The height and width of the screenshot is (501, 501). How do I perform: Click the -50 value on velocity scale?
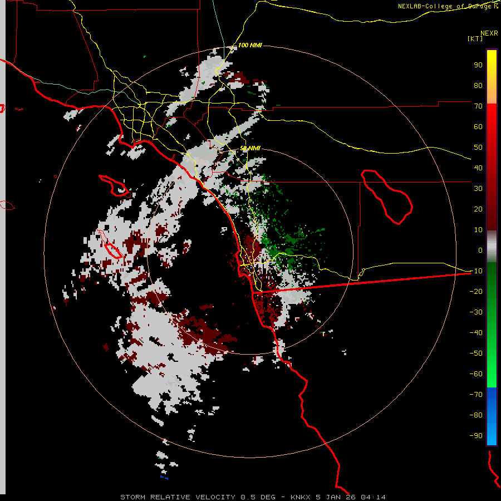[476, 353]
